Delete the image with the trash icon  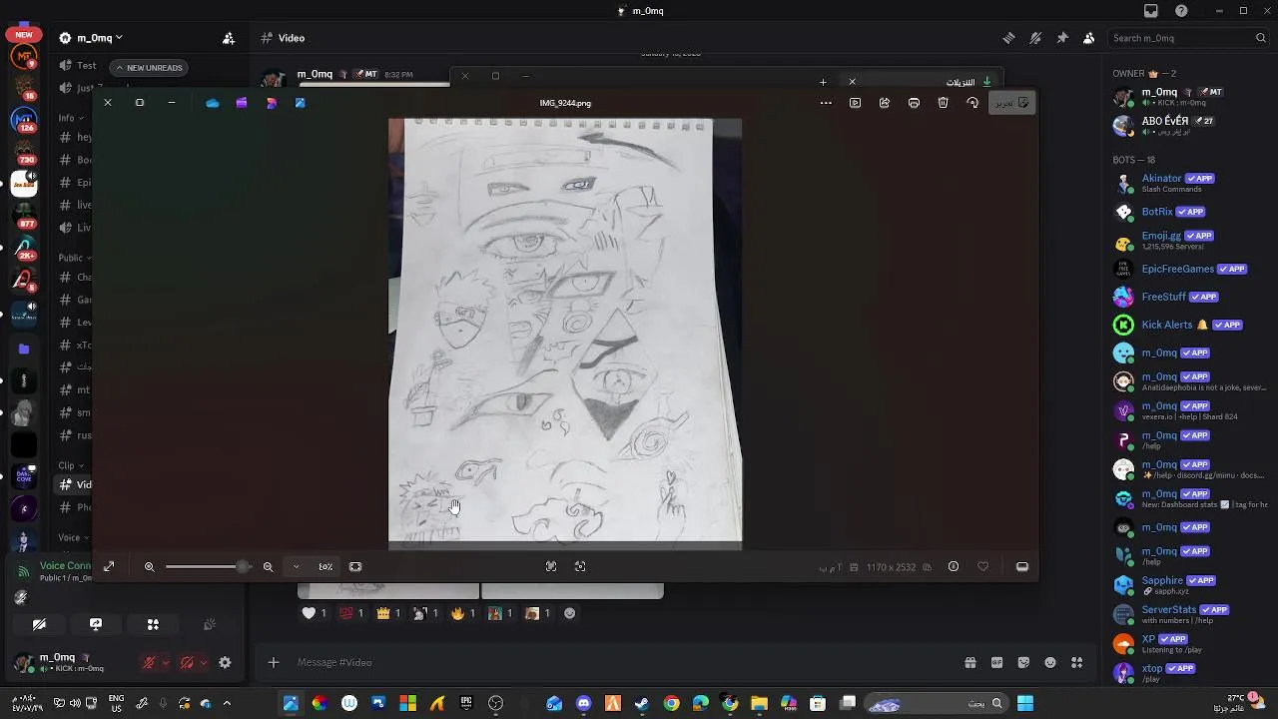[x=944, y=103]
